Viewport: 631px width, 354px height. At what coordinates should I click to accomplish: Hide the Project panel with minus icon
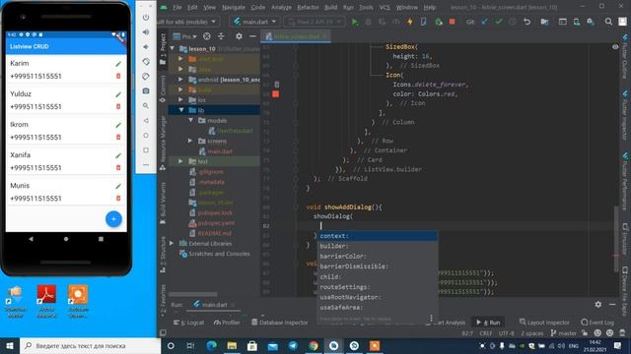(x=252, y=36)
